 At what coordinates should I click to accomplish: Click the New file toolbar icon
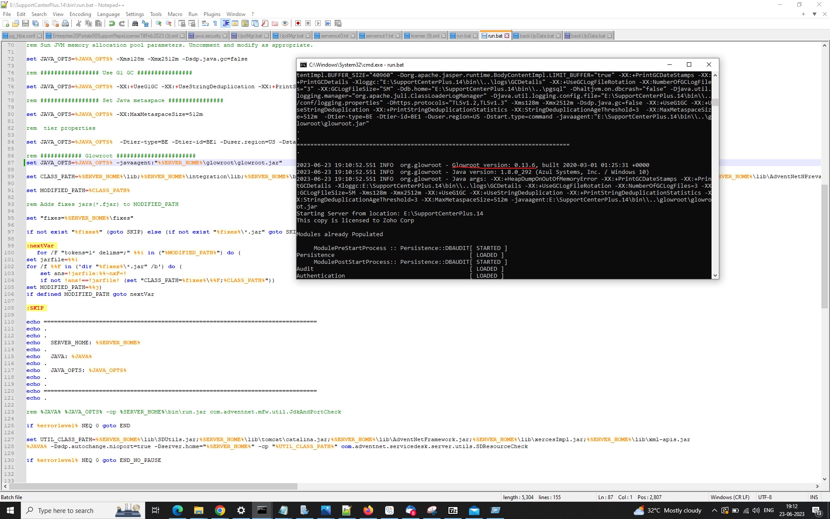(x=6, y=23)
